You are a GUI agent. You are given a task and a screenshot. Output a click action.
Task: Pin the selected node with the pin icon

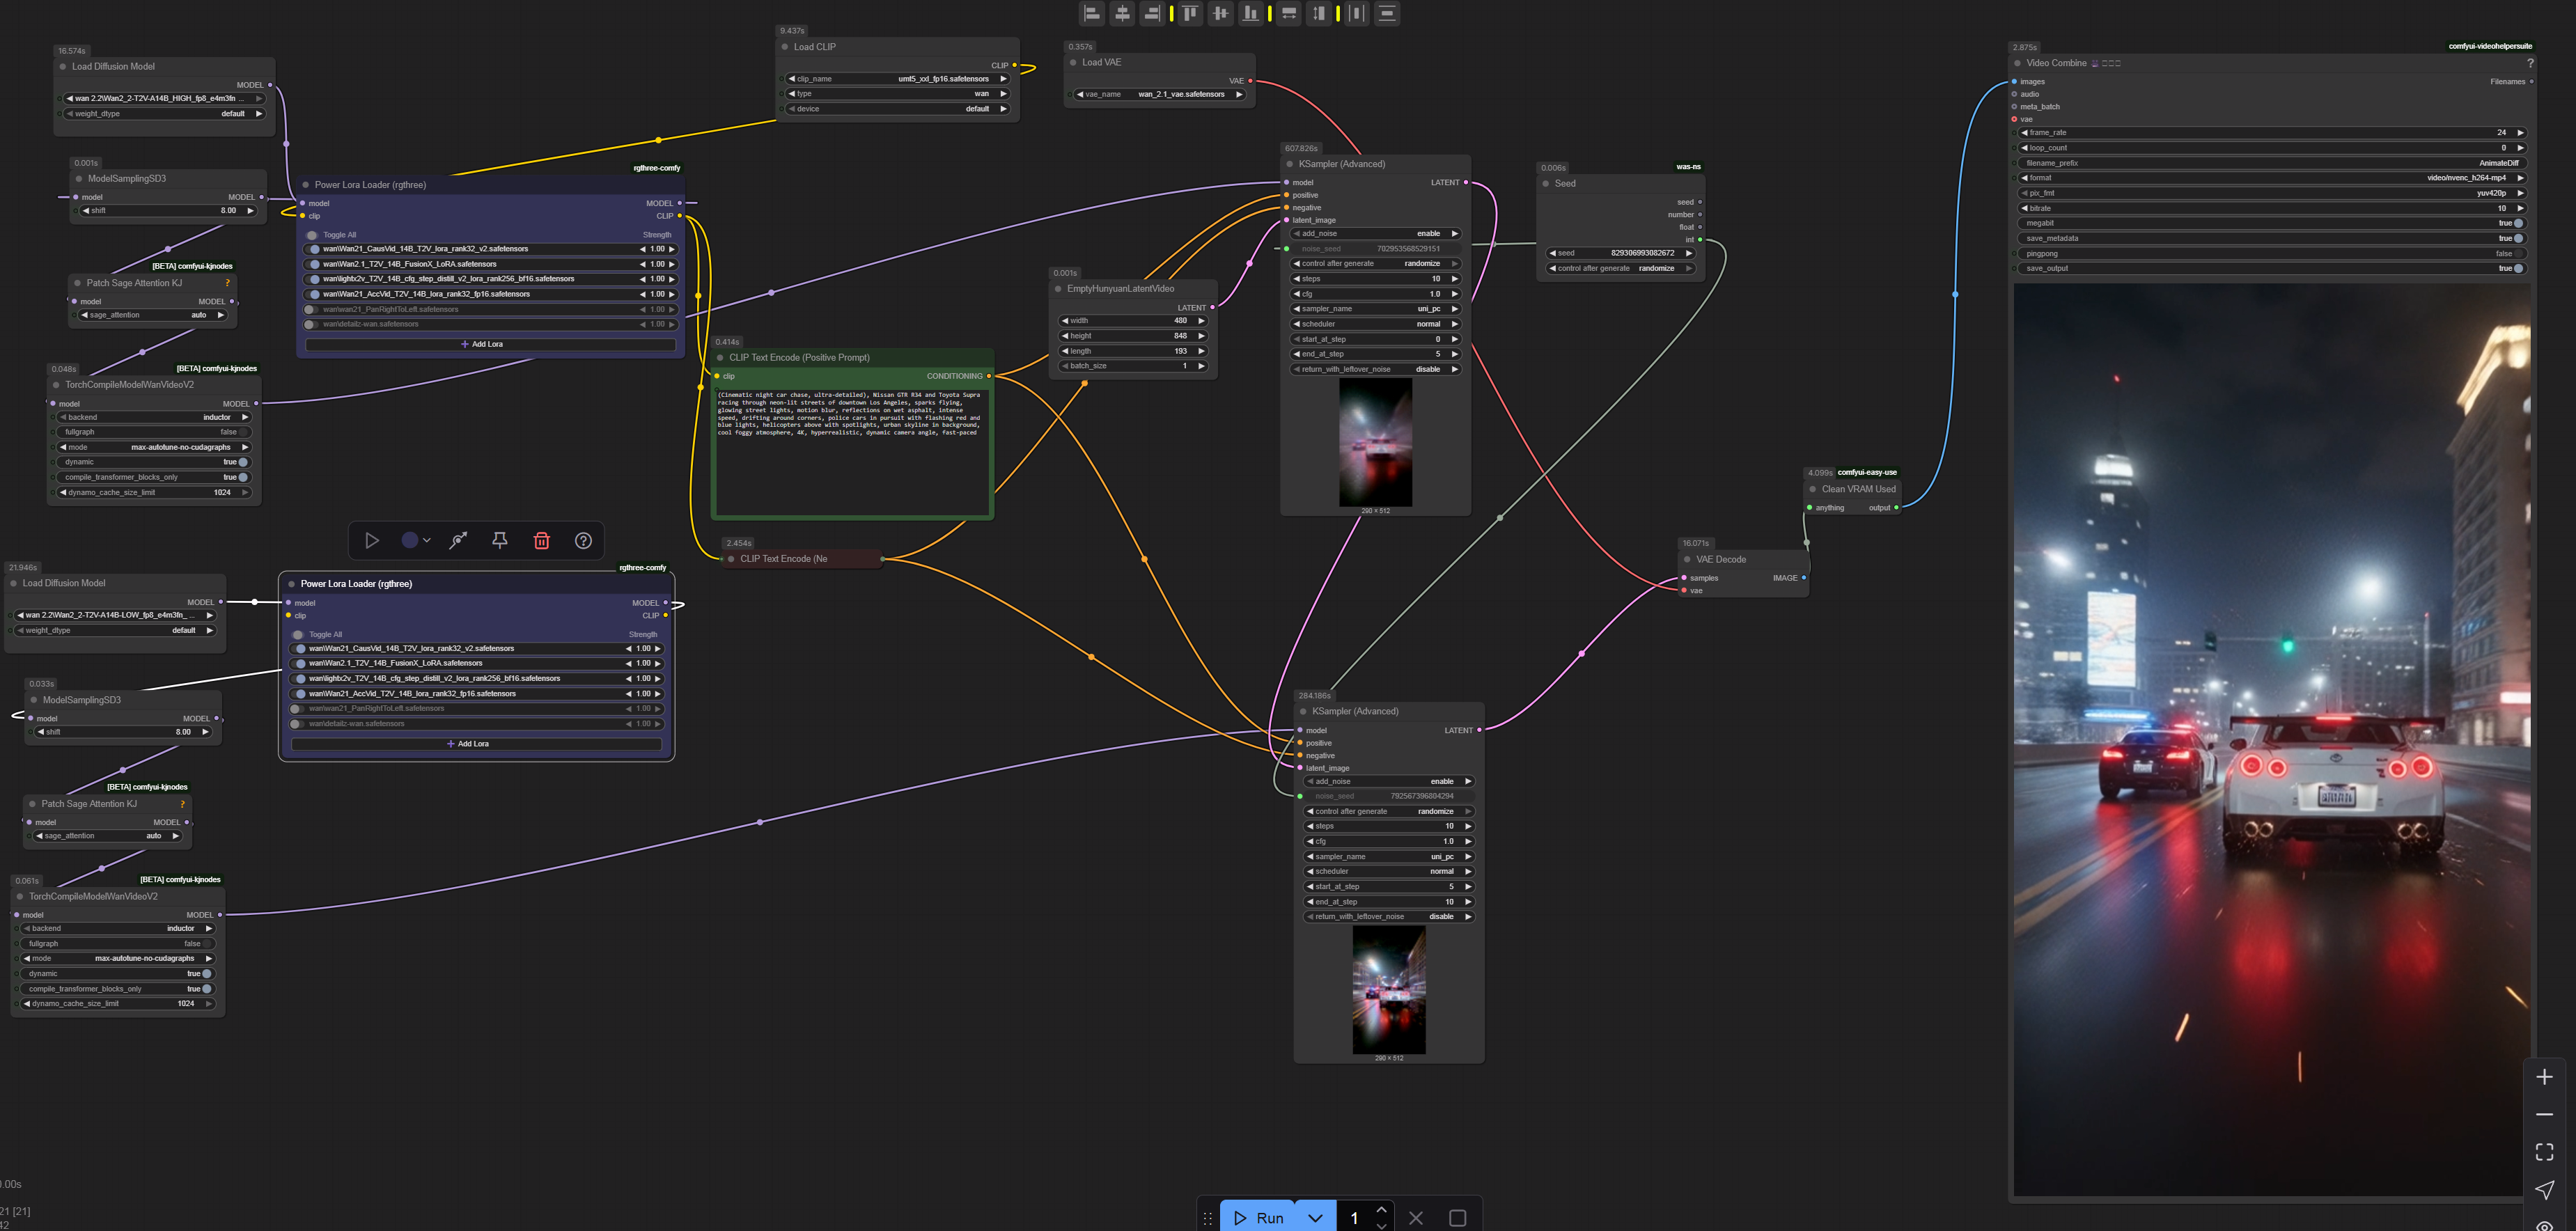tap(500, 541)
